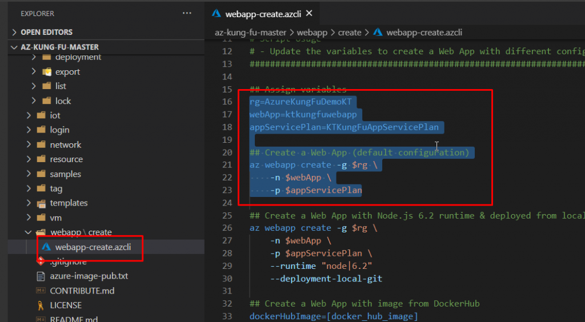Click the .gitignore file icon
585x322 pixels.
41,261
